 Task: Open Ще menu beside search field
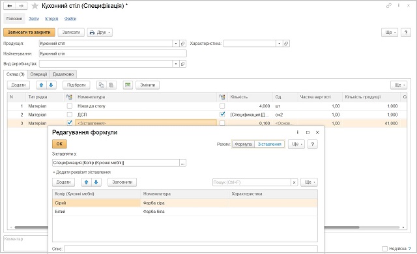pyautogui.click(x=309, y=182)
